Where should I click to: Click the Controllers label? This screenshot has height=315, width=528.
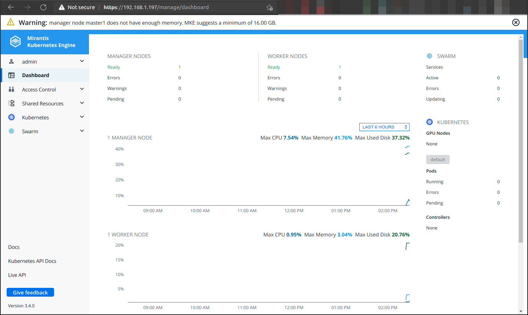click(x=438, y=217)
